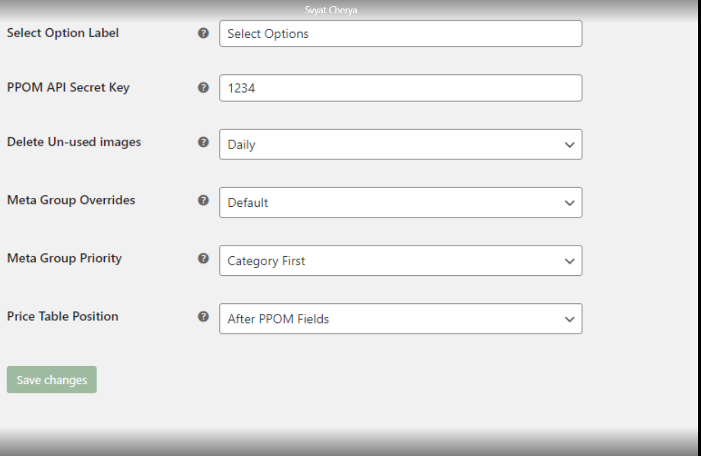Click the Select Options text input

pyautogui.click(x=400, y=33)
